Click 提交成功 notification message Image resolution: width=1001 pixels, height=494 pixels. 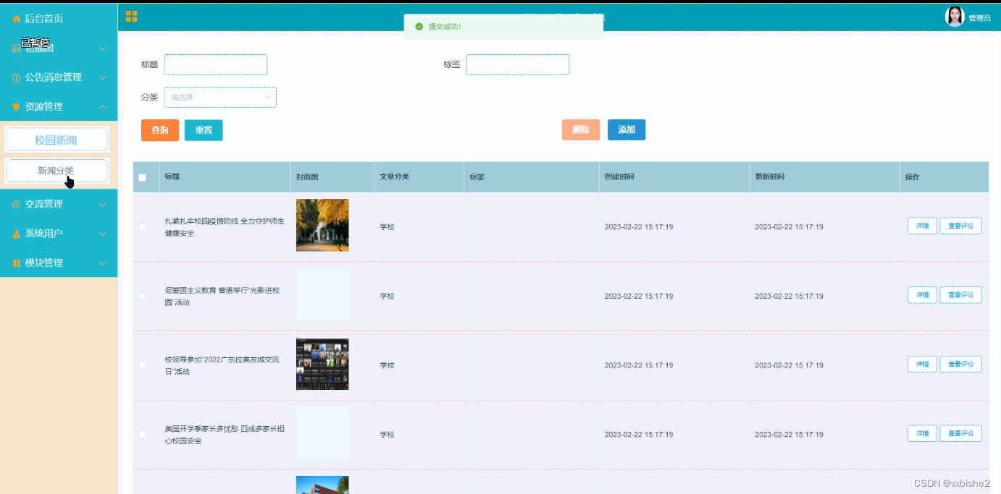445,27
